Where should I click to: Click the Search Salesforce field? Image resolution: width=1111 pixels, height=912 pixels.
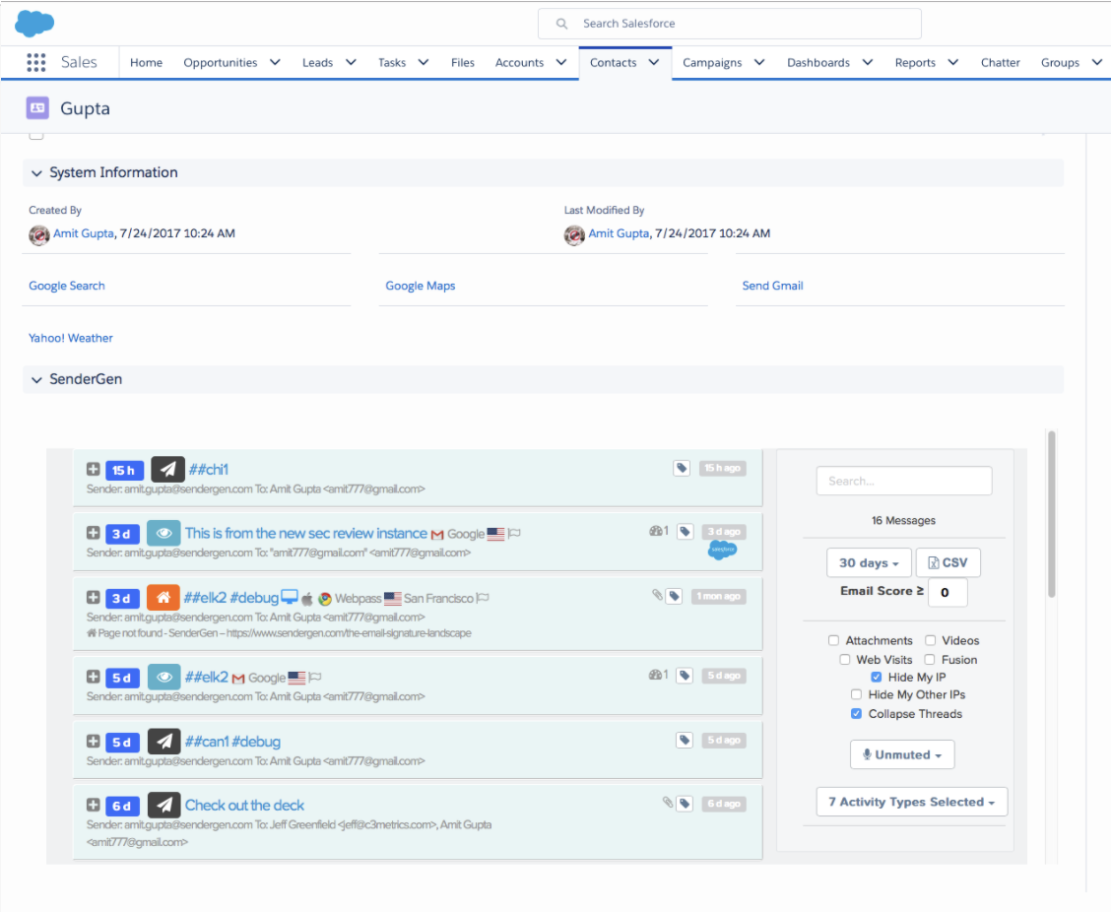729,24
